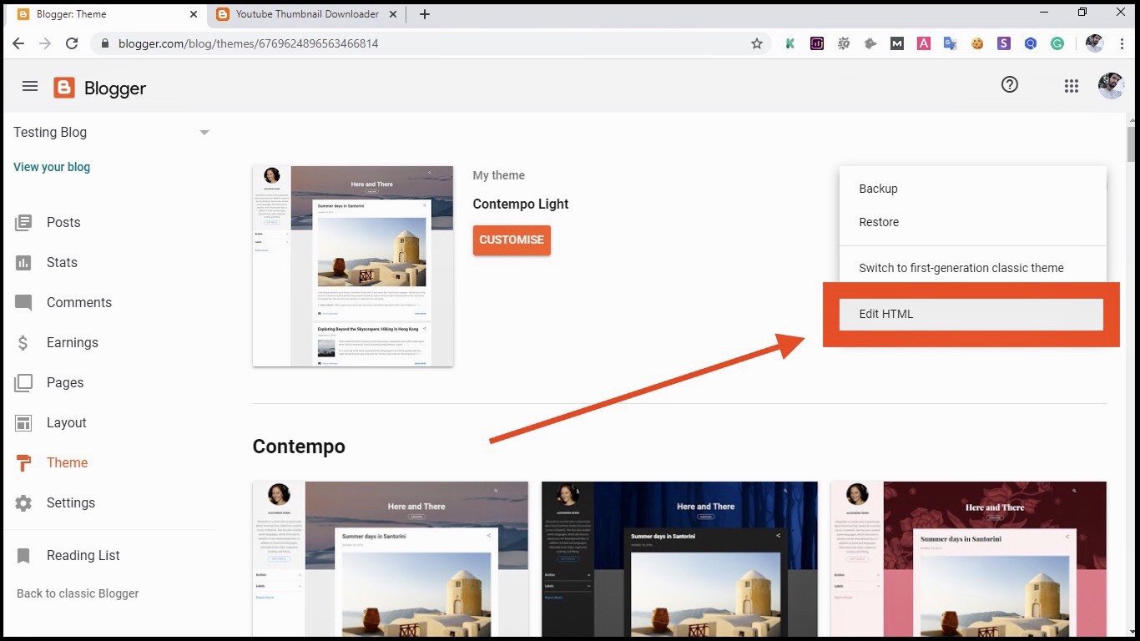Click the Posts icon in sidebar
This screenshot has height=641, width=1140.
[23, 222]
